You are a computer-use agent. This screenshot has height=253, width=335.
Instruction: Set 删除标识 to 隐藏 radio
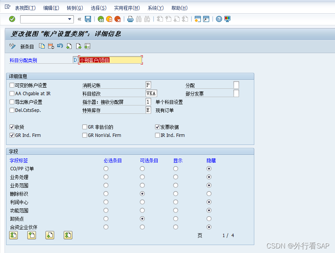click(x=209, y=193)
